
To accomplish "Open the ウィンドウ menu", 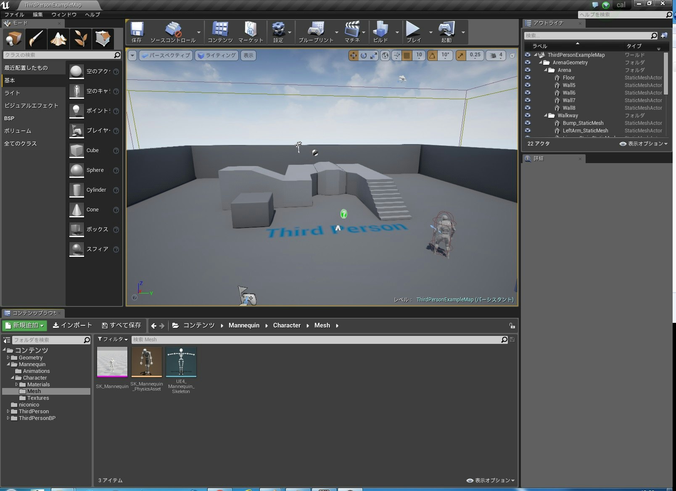I will [64, 14].
